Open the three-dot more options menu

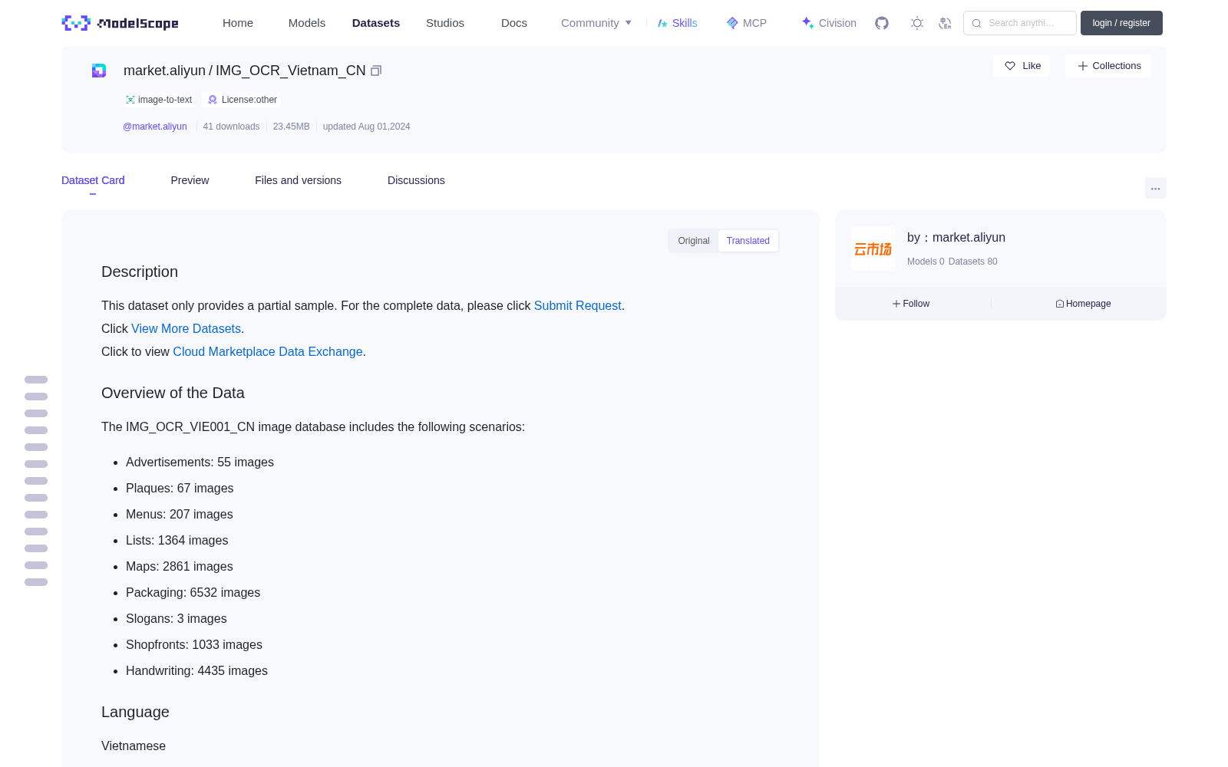click(x=1155, y=188)
